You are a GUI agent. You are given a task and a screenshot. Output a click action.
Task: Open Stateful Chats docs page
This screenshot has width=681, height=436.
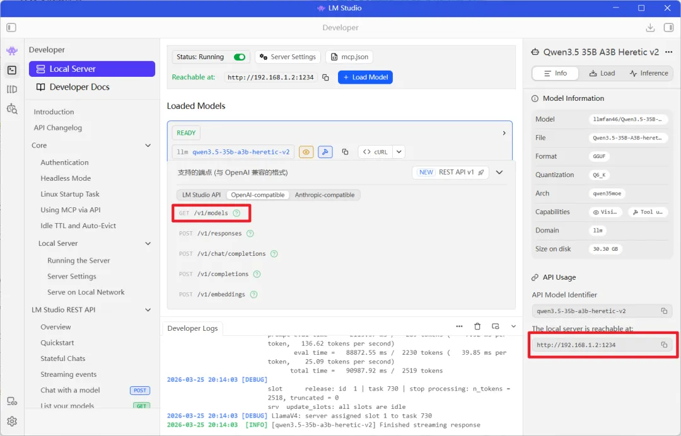(63, 359)
